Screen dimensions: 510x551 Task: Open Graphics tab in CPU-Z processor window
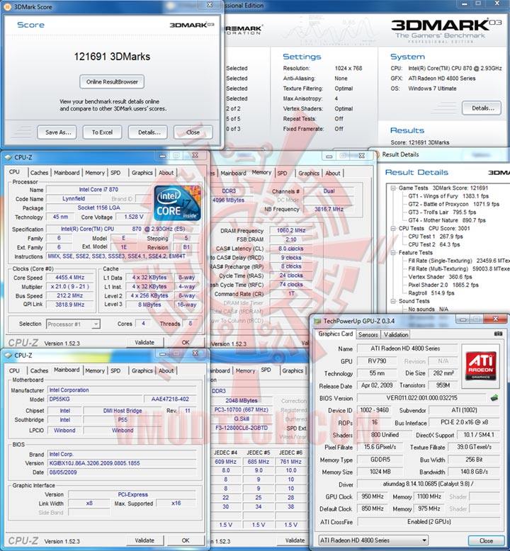(x=142, y=173)
